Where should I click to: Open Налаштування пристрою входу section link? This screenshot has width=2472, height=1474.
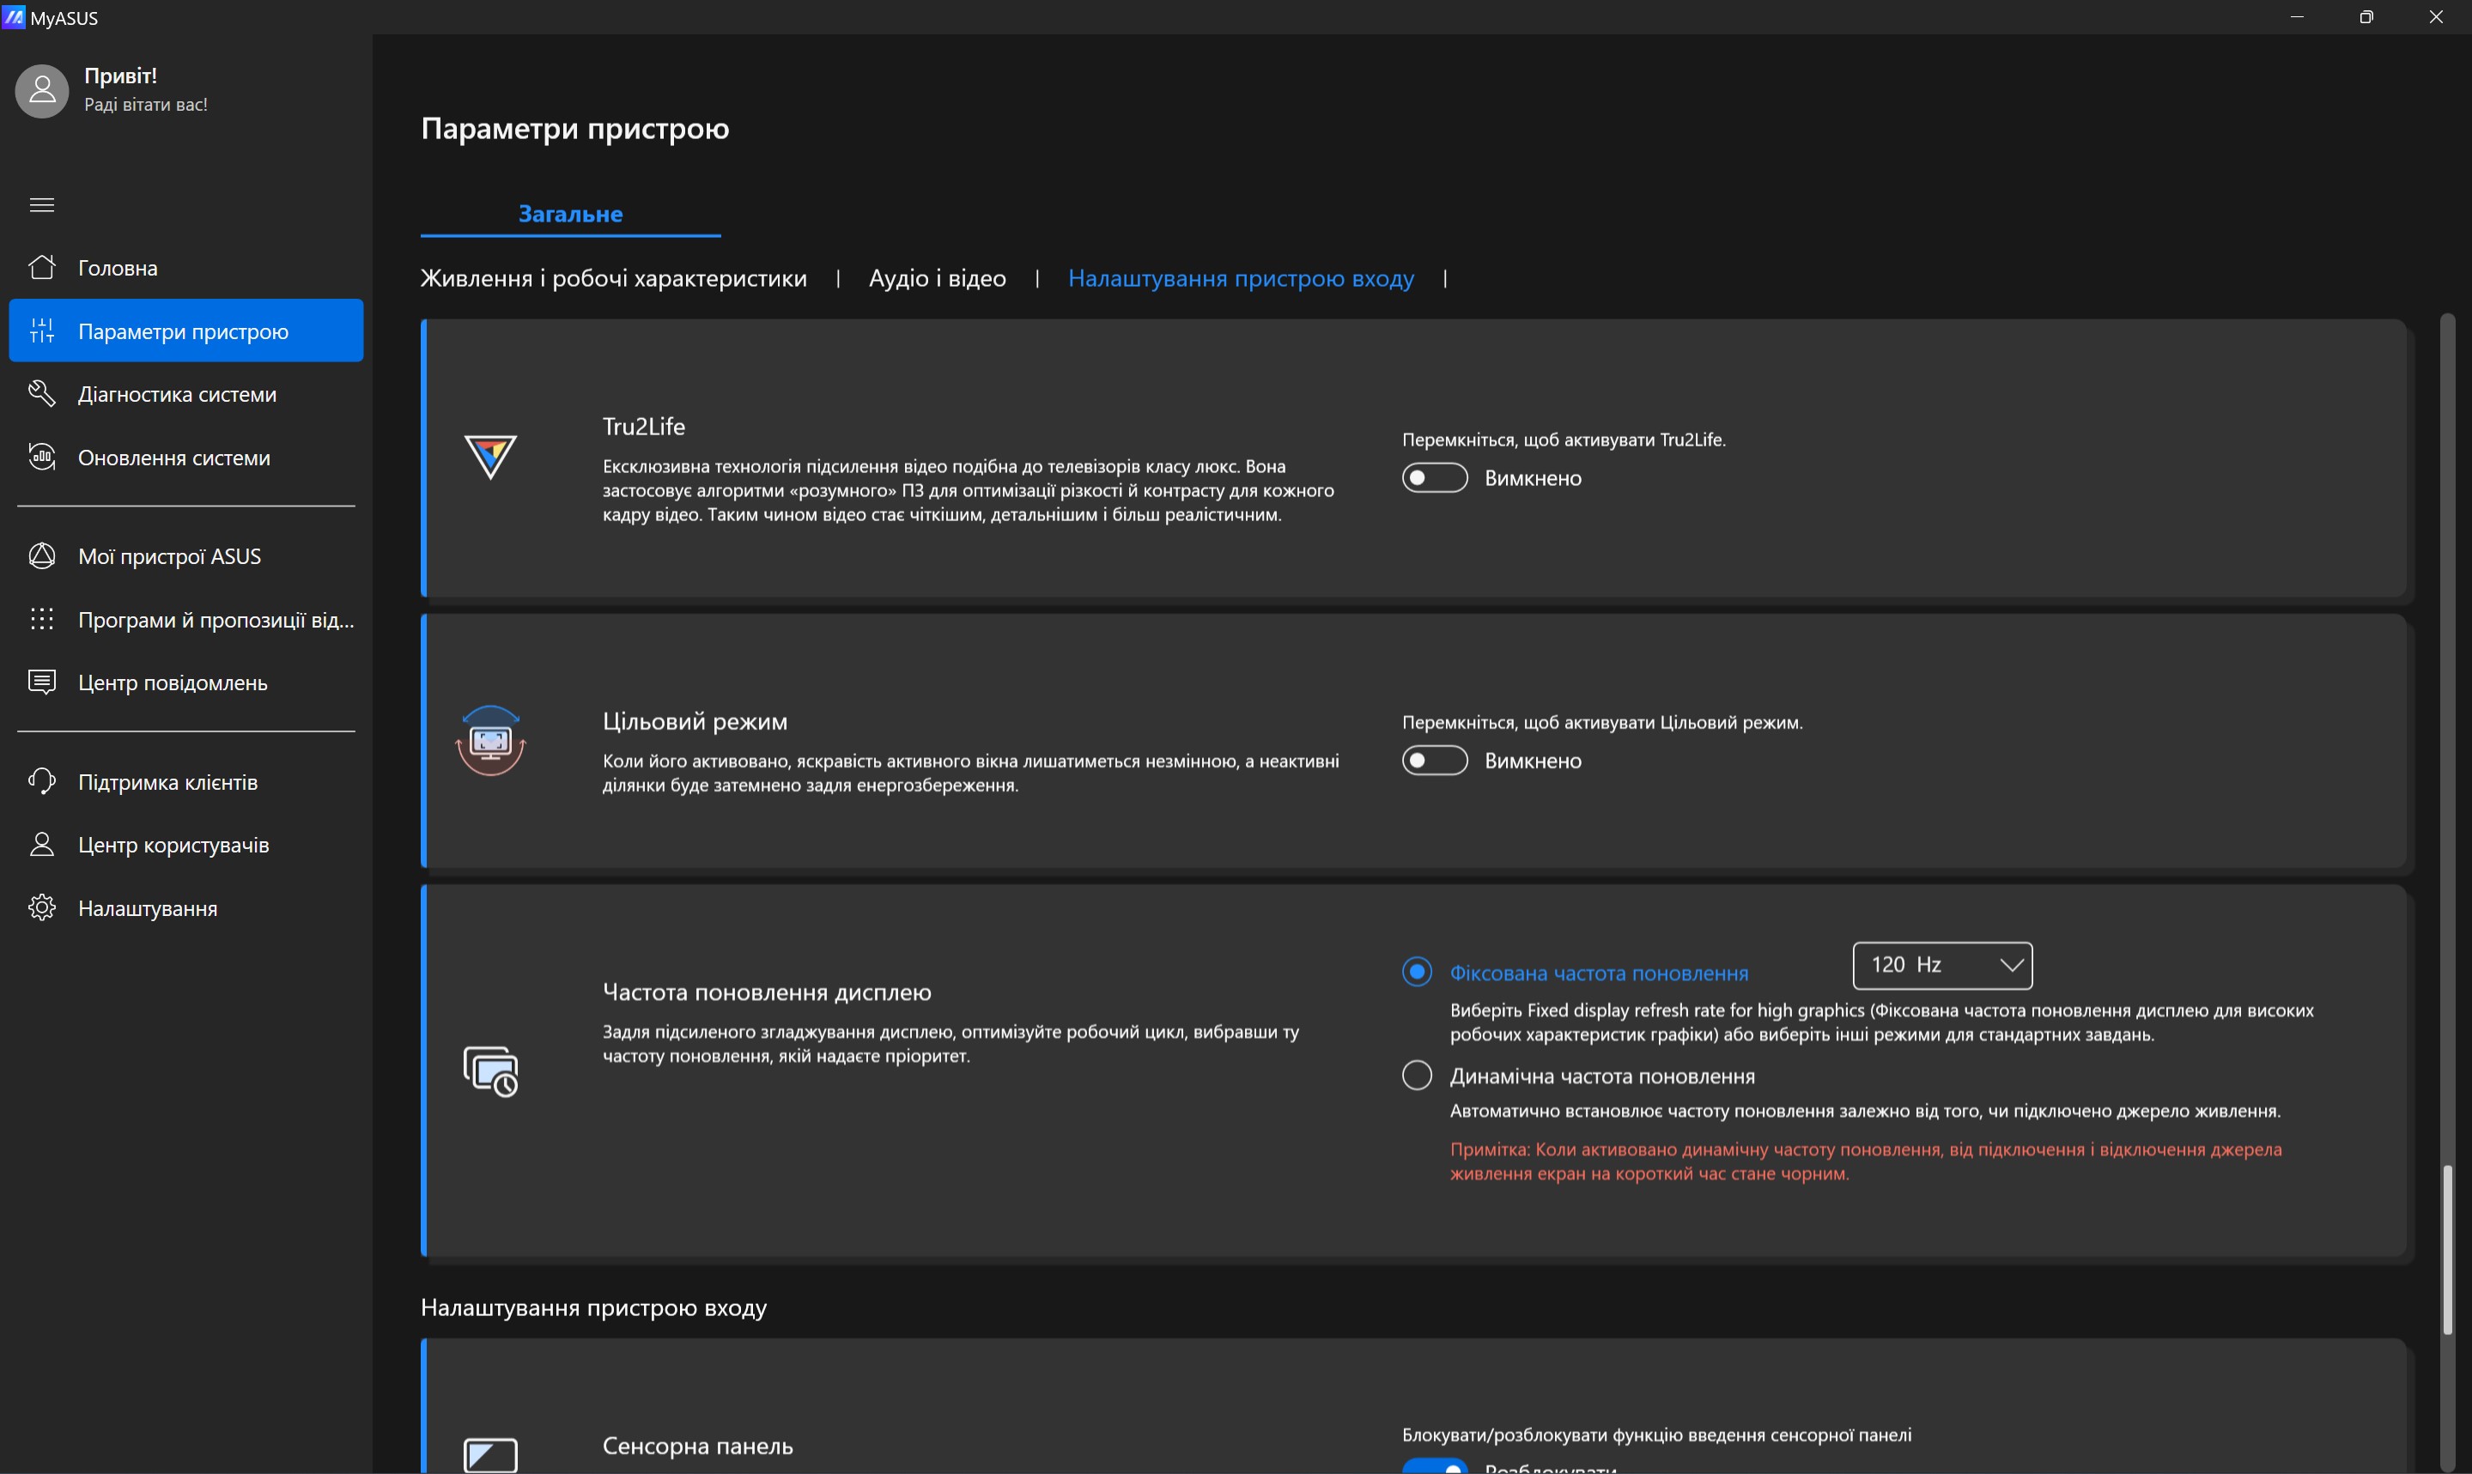pyautogui.click(x=1241, y=278)
